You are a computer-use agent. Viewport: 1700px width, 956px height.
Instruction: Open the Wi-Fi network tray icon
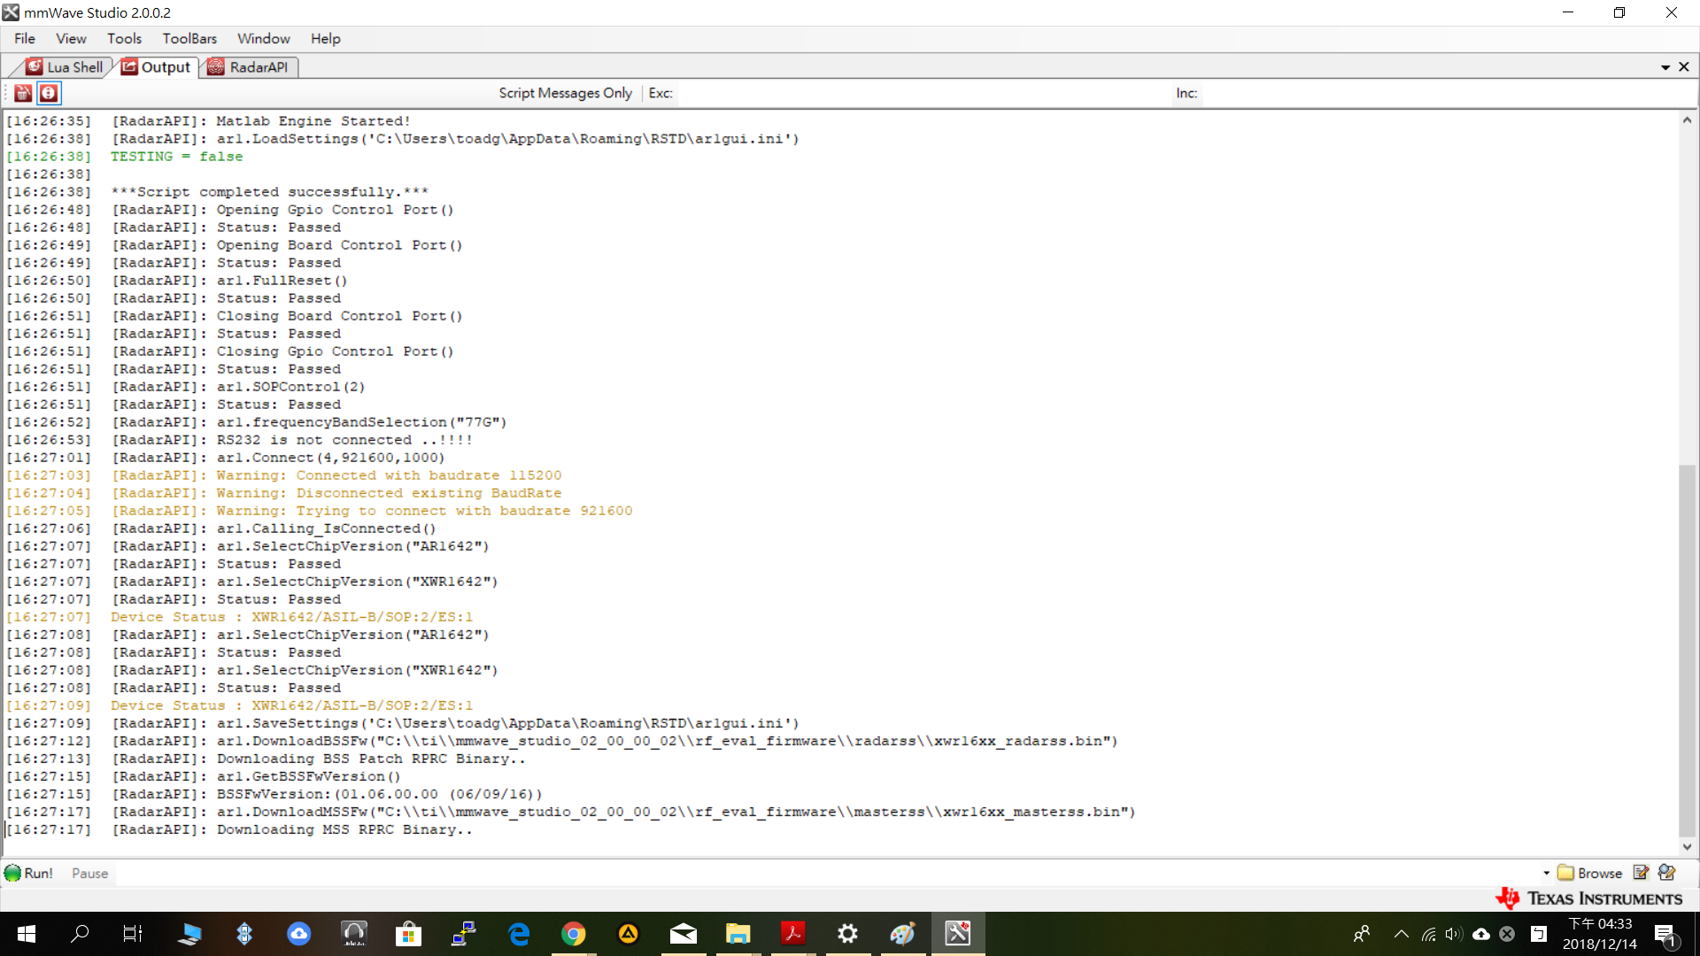tap(1428, 934)
